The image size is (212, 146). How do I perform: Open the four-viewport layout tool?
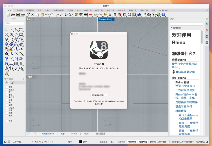pyautogui.click(x=86, y=15)
